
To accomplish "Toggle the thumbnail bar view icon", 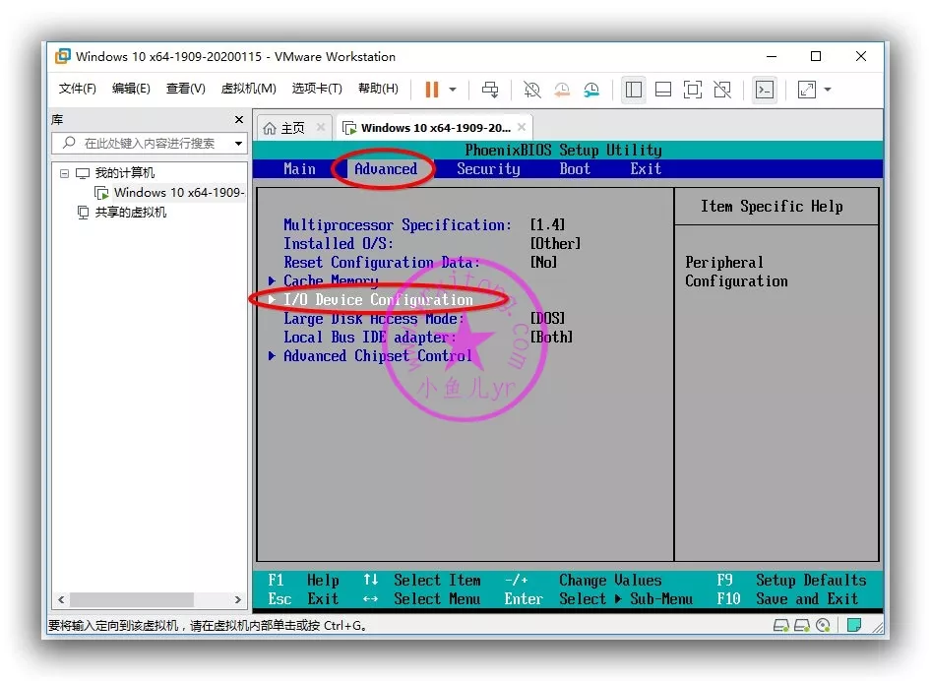I will coord(663,90).
